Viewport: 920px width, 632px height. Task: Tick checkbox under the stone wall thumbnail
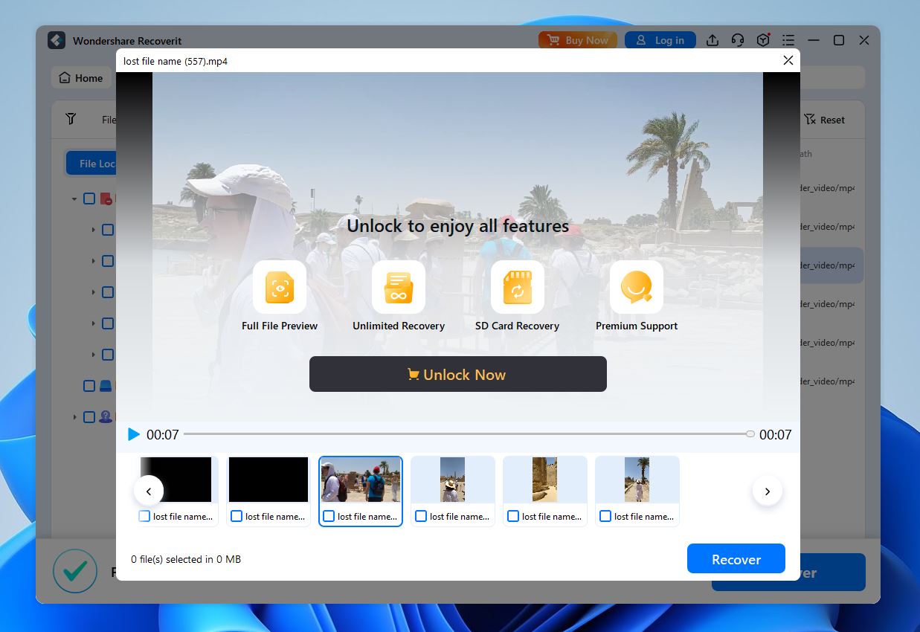coord(513,516)
